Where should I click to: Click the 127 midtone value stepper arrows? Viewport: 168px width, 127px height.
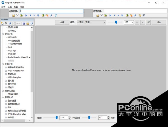[109, 118]
